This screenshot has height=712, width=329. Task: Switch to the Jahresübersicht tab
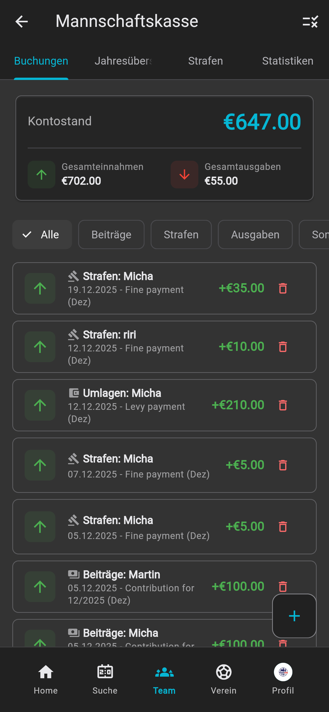coord(124,61)
